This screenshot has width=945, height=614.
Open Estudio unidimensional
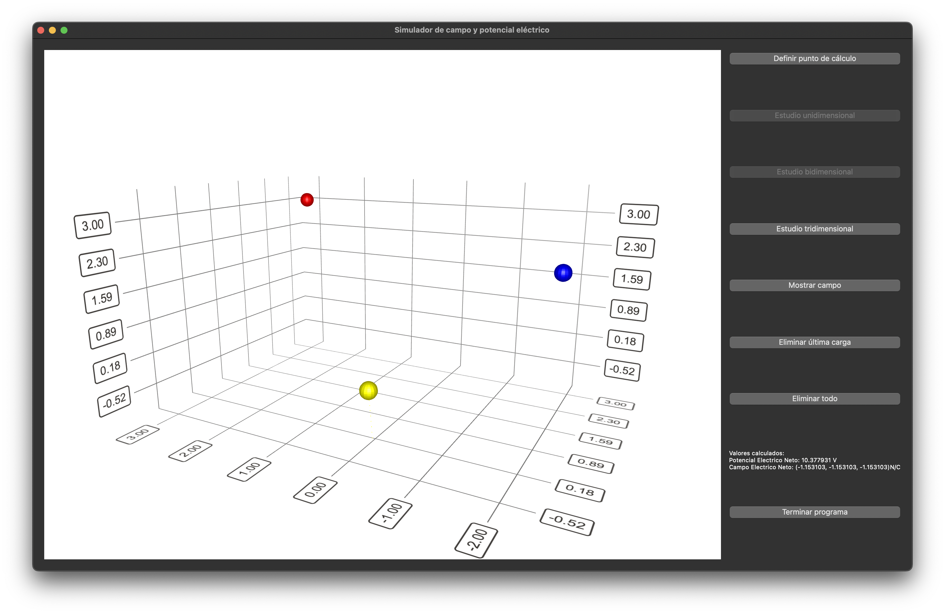(814, 115)
